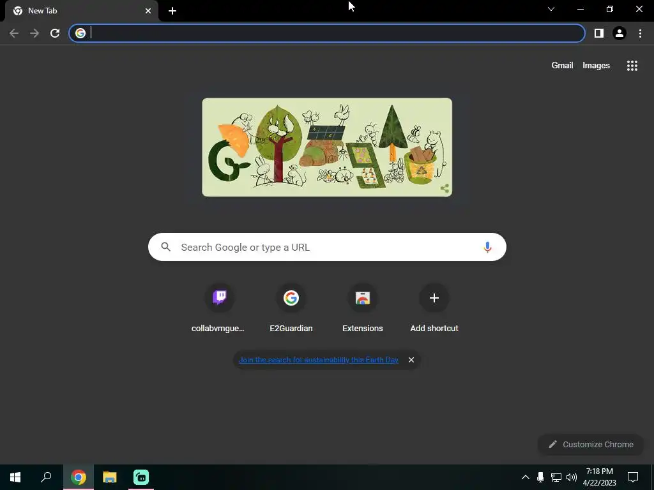Screen dimensions: 654x490
Task: Go back using the back arrow
Action: [14, 33]
